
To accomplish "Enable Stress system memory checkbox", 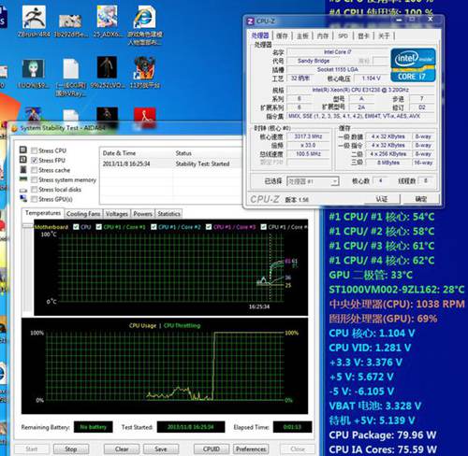I will click(x=35, y=179).
